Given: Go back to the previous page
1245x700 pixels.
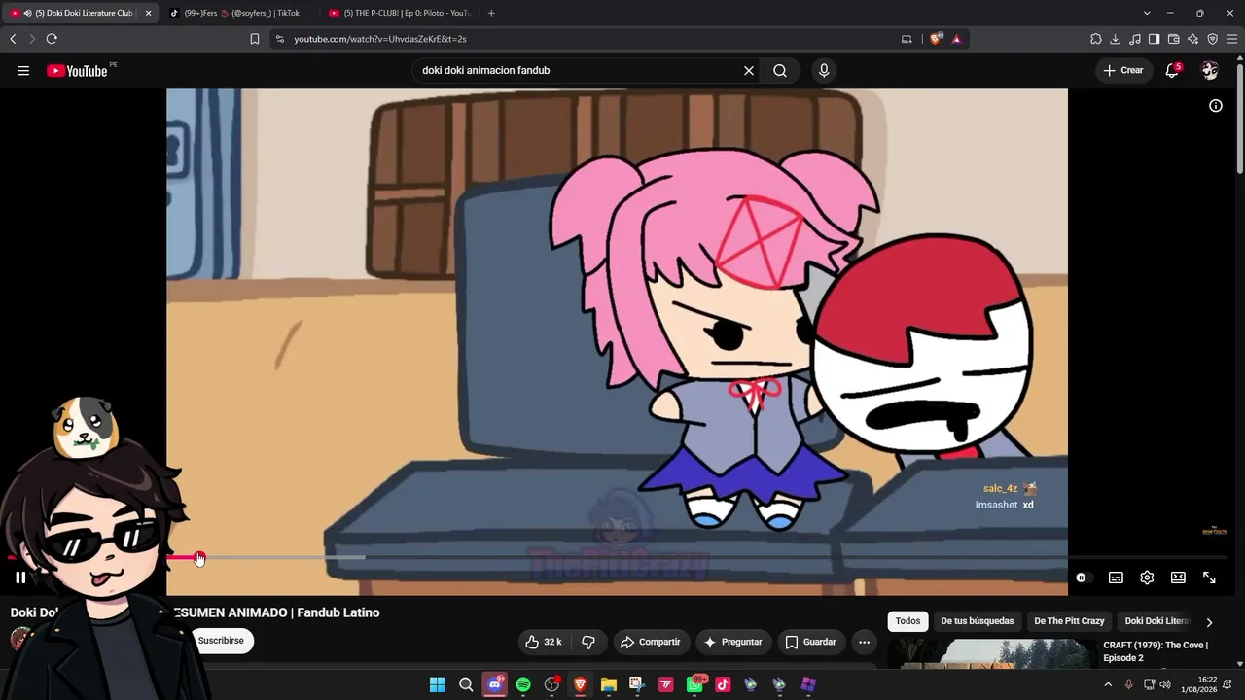Looking at the screenshot, I should pos(13,39).
